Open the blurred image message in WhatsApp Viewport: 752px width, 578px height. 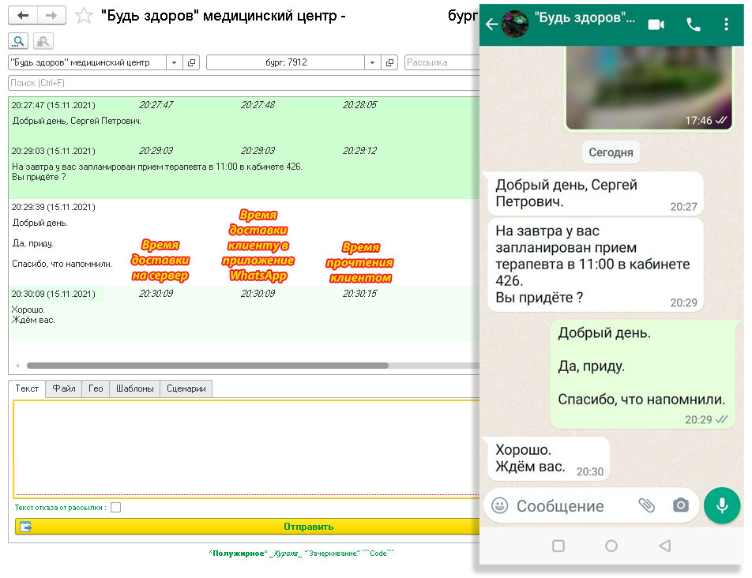click(649, 87)
